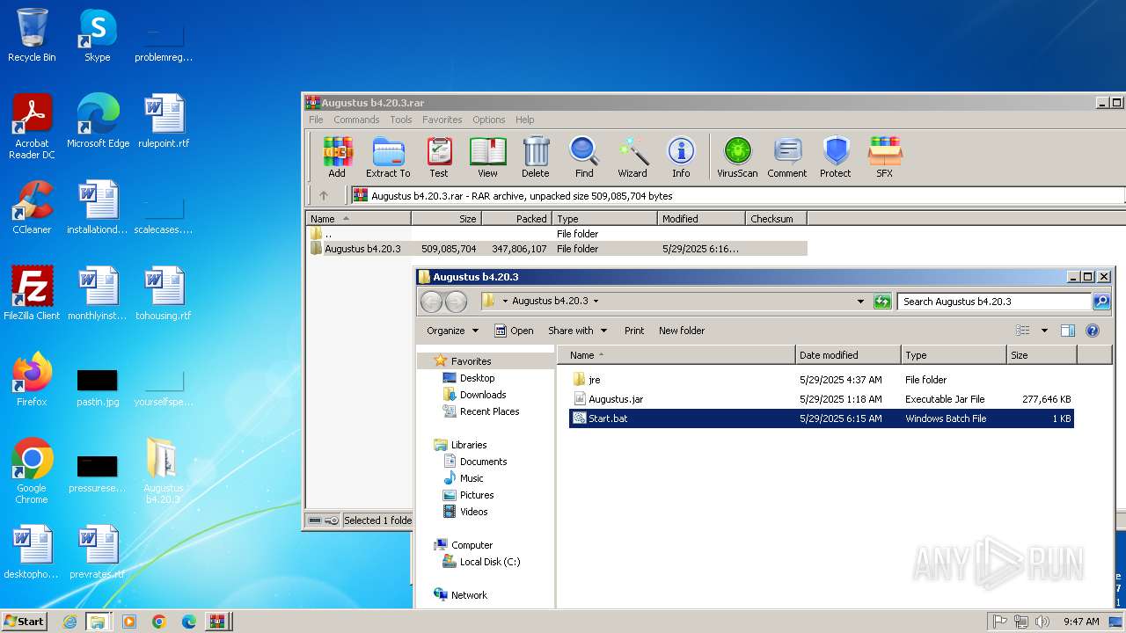Sort WinRAR list by Checksum column

pyautogui.click(x=776, y=219)
